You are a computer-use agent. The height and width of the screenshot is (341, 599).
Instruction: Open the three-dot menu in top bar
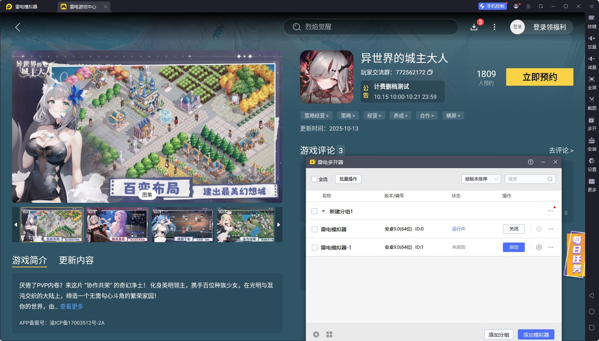point(494,27)
